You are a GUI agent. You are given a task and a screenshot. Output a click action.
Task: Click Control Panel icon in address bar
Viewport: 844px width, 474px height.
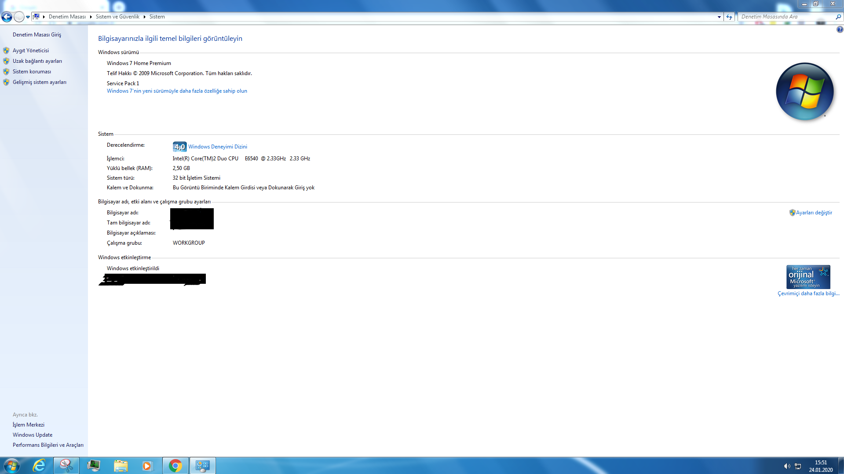point(37,17)
